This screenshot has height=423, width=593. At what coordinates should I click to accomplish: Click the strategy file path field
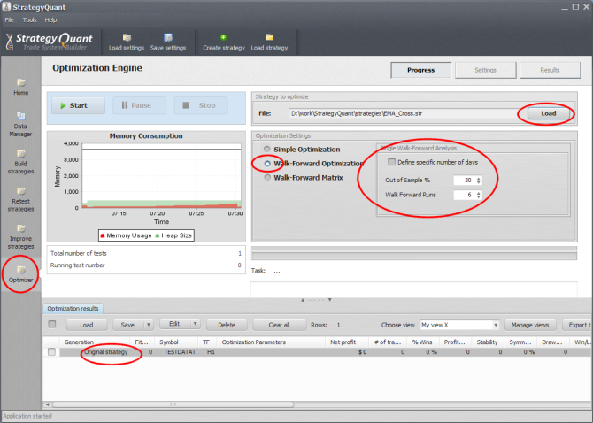(x=406, y=113)
